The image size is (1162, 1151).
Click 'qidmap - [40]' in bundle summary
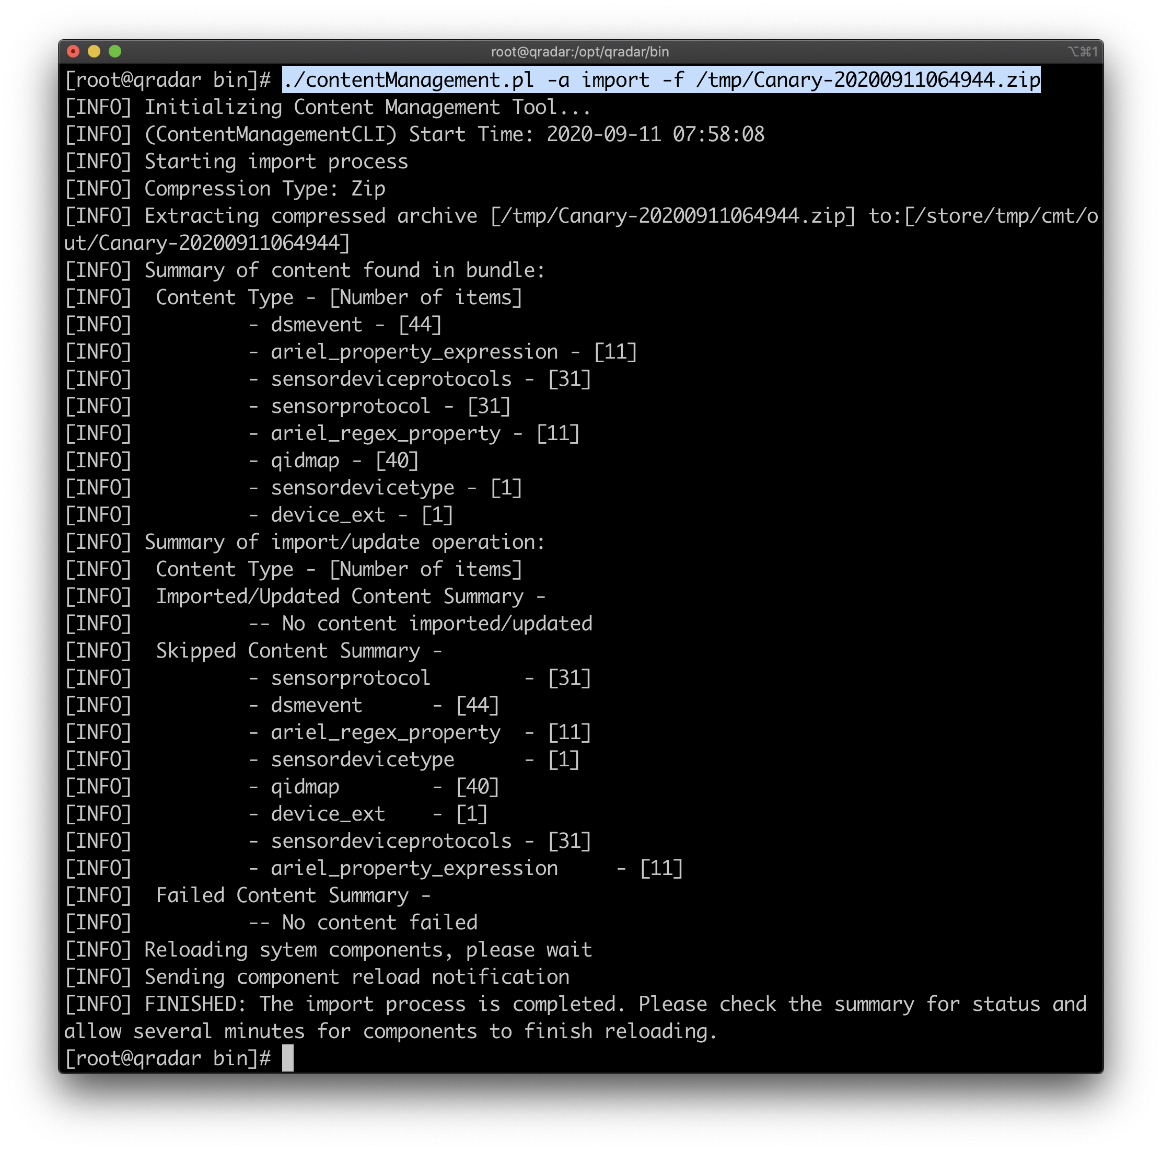[x=334, y=461]
